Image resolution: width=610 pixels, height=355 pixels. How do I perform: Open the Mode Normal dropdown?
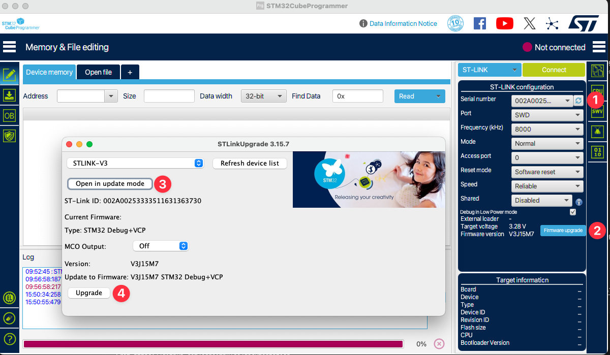[547, 143]
